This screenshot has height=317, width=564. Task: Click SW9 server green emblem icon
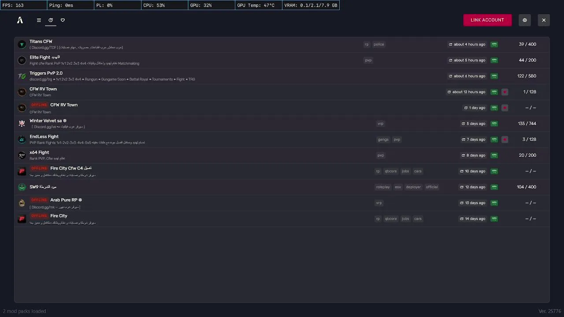click(22, 187)
